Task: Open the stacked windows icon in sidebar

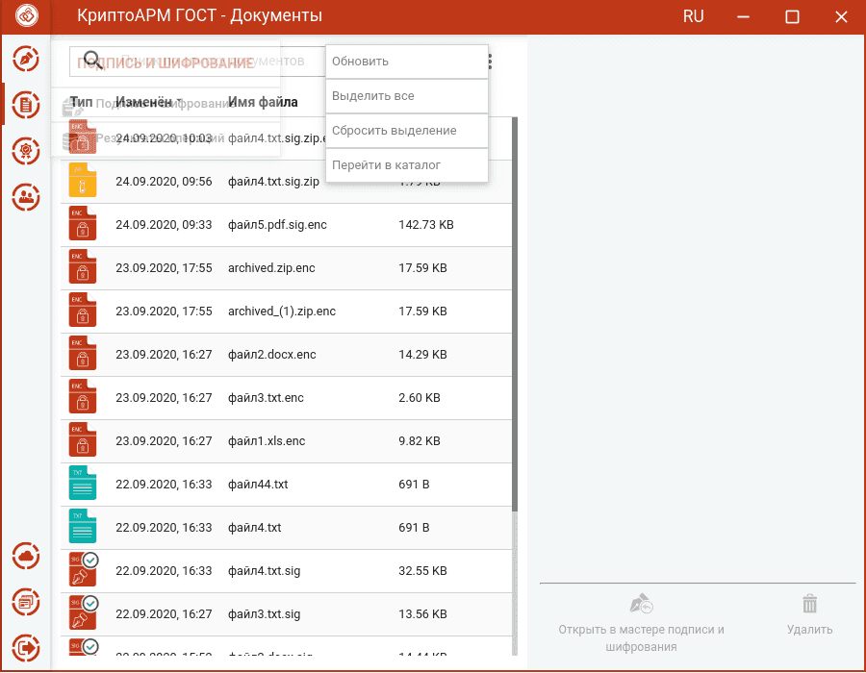Action: coord(26,602)
